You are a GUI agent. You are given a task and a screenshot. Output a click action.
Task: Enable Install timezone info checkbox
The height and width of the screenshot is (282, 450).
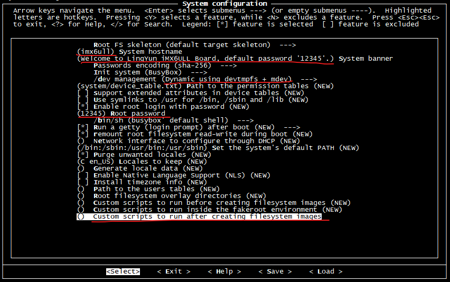click(82, 182)
